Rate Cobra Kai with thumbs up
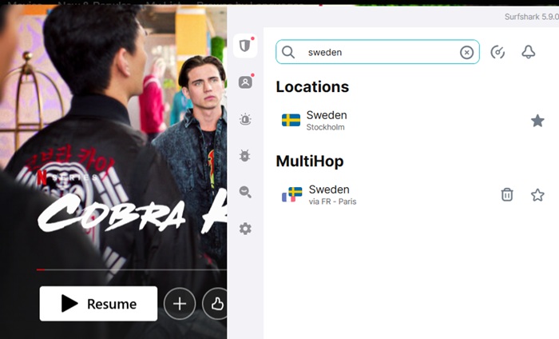Screen dimensions: 559x339 tap(215, 304)
